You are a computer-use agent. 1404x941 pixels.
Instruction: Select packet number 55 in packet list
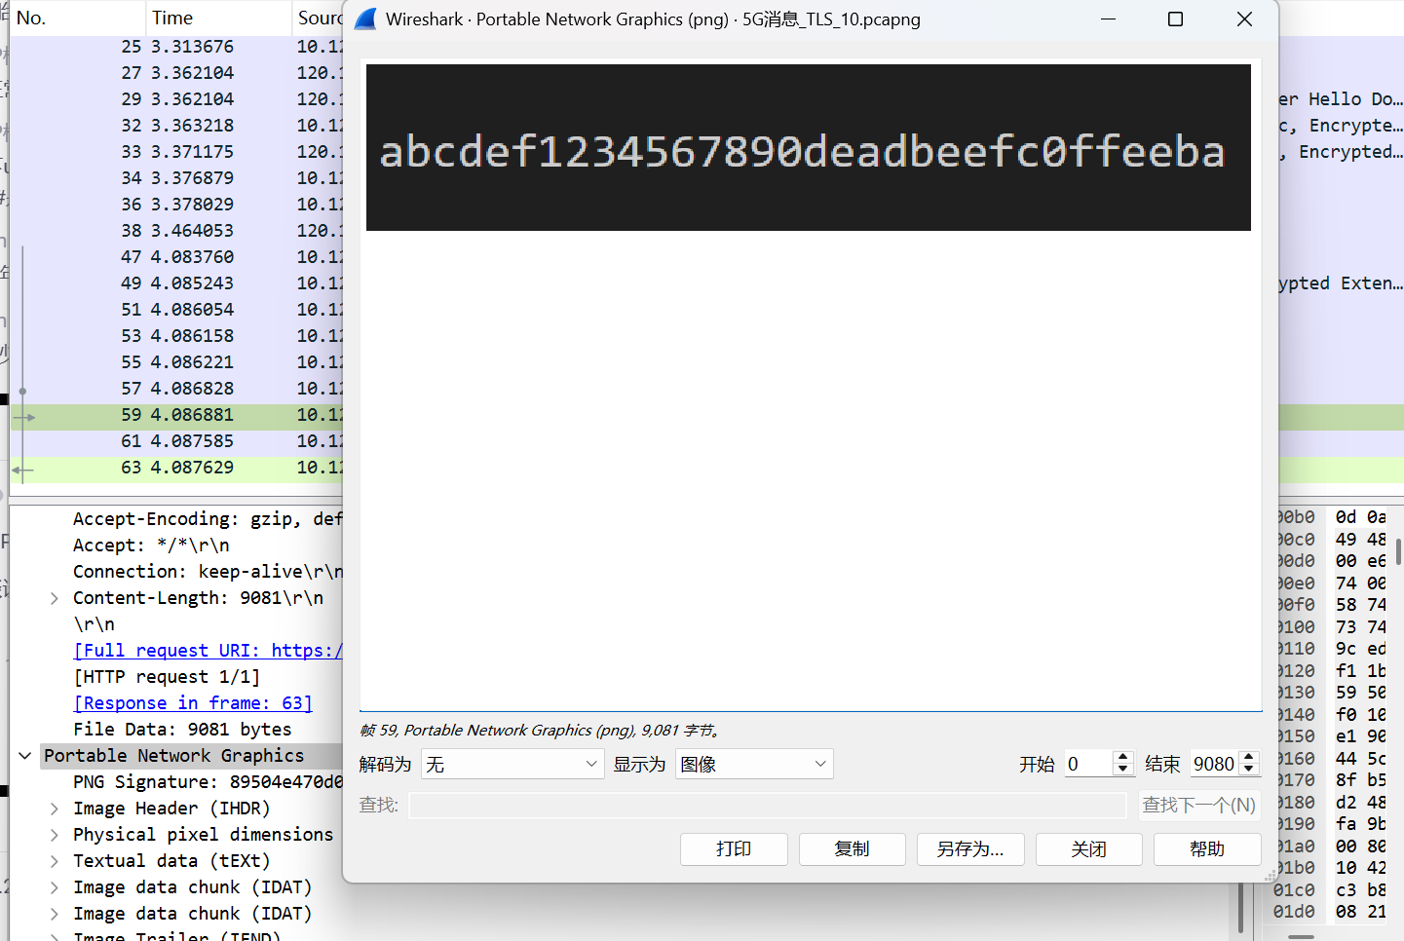point(176,362)
